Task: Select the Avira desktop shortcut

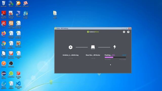Action: pos(4,24)
